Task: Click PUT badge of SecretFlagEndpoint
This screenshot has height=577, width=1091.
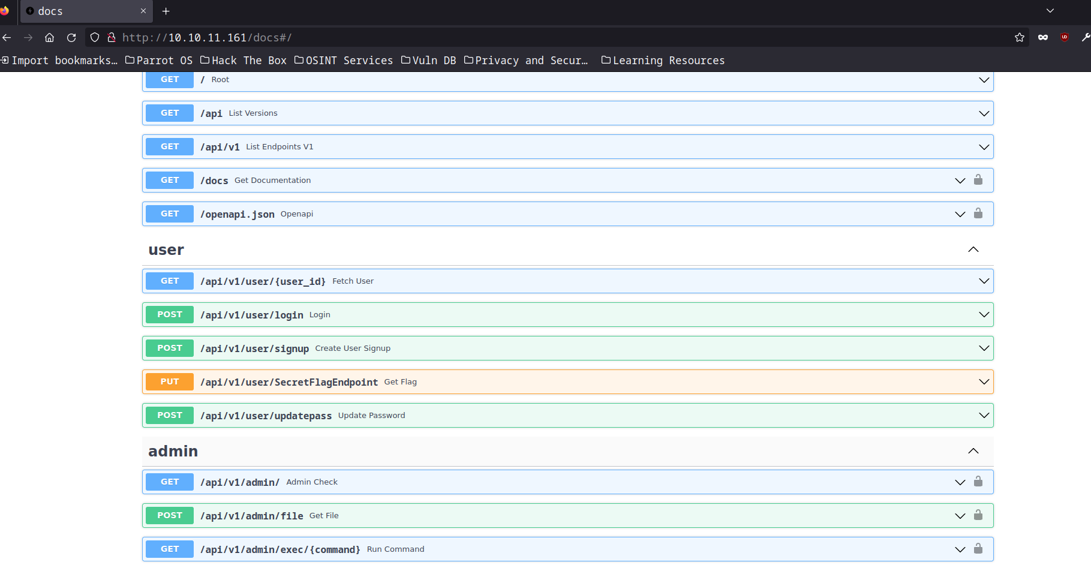Action: (170, 381)
